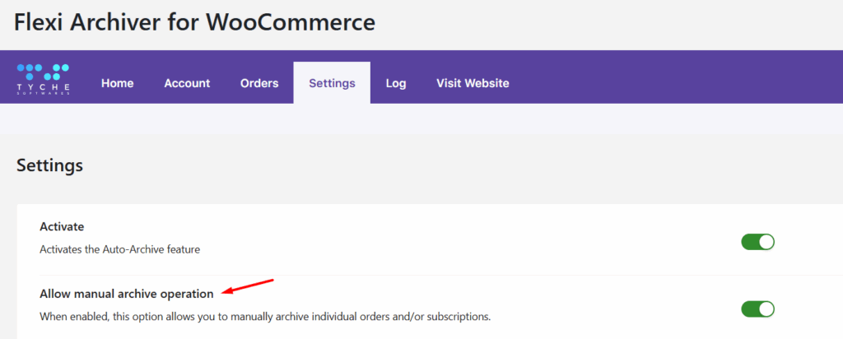The image size is (843, 339).
Task: Click the word Flexi in the page title
Action: tap(42, 21)
